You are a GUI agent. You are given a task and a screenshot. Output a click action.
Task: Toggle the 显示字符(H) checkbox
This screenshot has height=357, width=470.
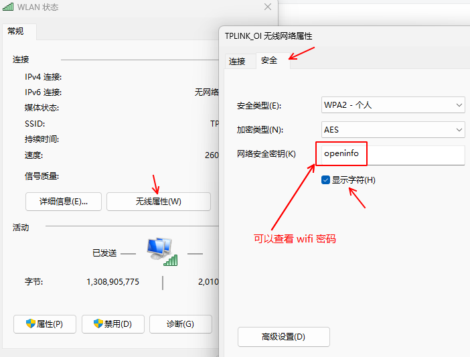326,180
